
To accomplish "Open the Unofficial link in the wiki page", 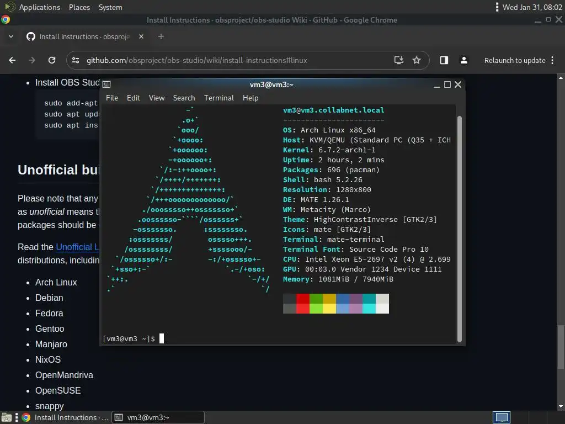I will pos(77,247).
